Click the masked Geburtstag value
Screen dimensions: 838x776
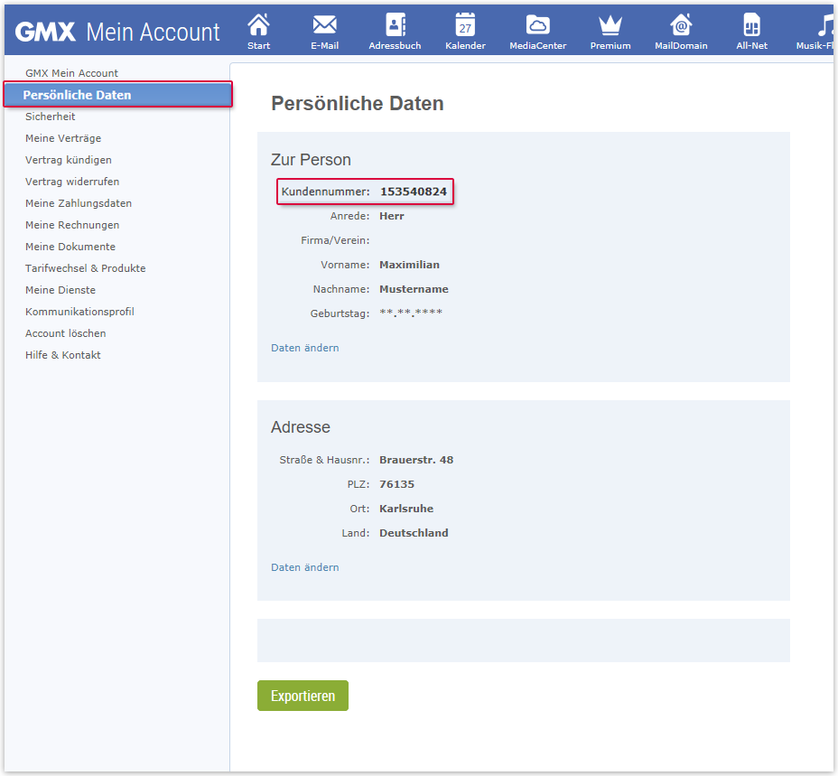(x=411, y=313)
